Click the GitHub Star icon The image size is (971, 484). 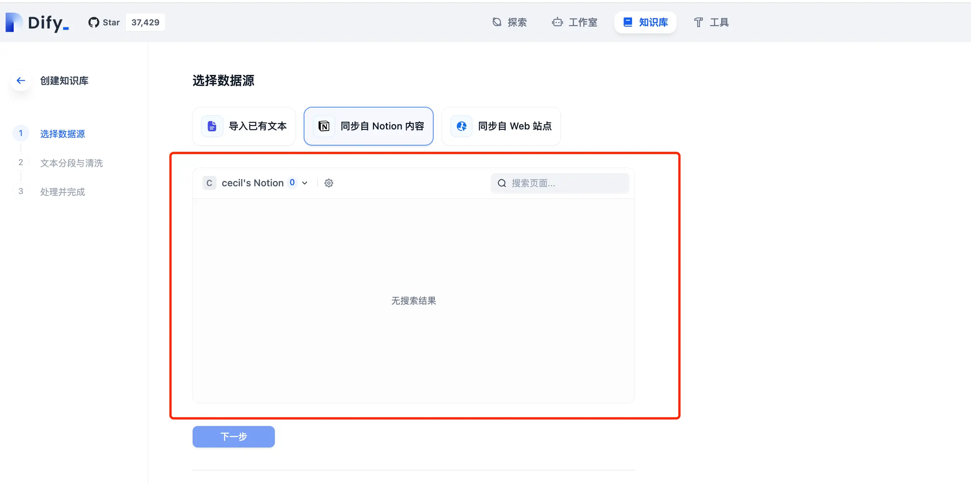pyautogui.click(x=93, y=22)
